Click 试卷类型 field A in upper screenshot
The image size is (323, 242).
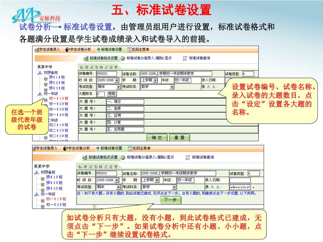(248, 74)
